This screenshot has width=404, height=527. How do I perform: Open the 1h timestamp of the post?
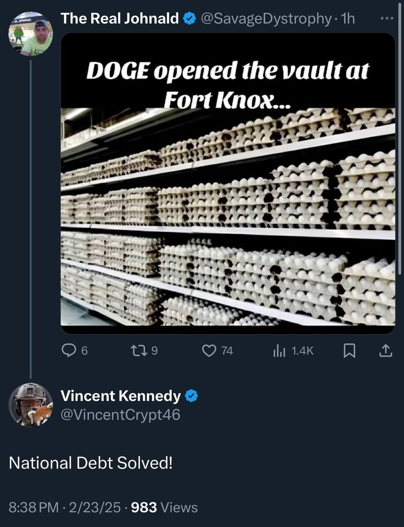click(348, 19)
